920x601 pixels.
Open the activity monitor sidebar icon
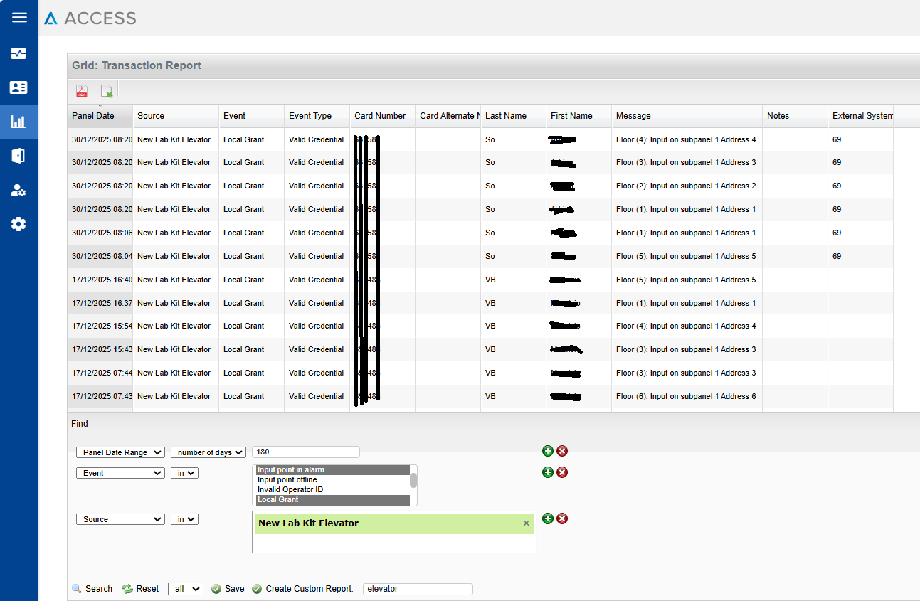(18, 53)
